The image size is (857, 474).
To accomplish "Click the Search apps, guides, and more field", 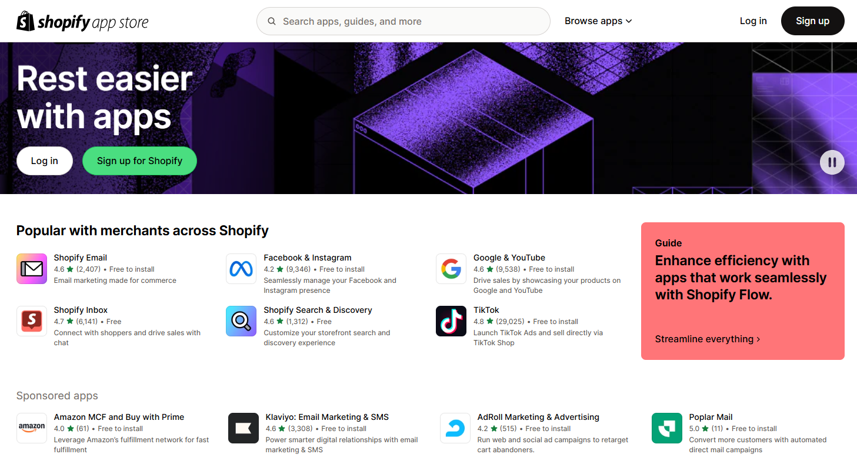I will coord(404,21).
